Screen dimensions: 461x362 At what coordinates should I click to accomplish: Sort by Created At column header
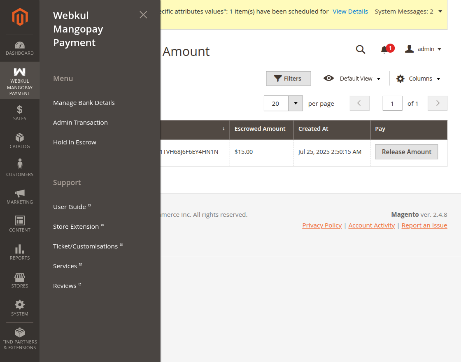(332, 129)
